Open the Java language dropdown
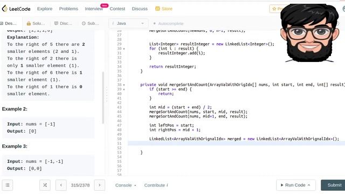This screenshot has height=194, width=345. click(128, 23)
